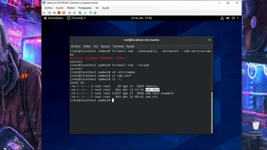
Task: Open the terminal Ayuda menu
Action: point(130,46)
